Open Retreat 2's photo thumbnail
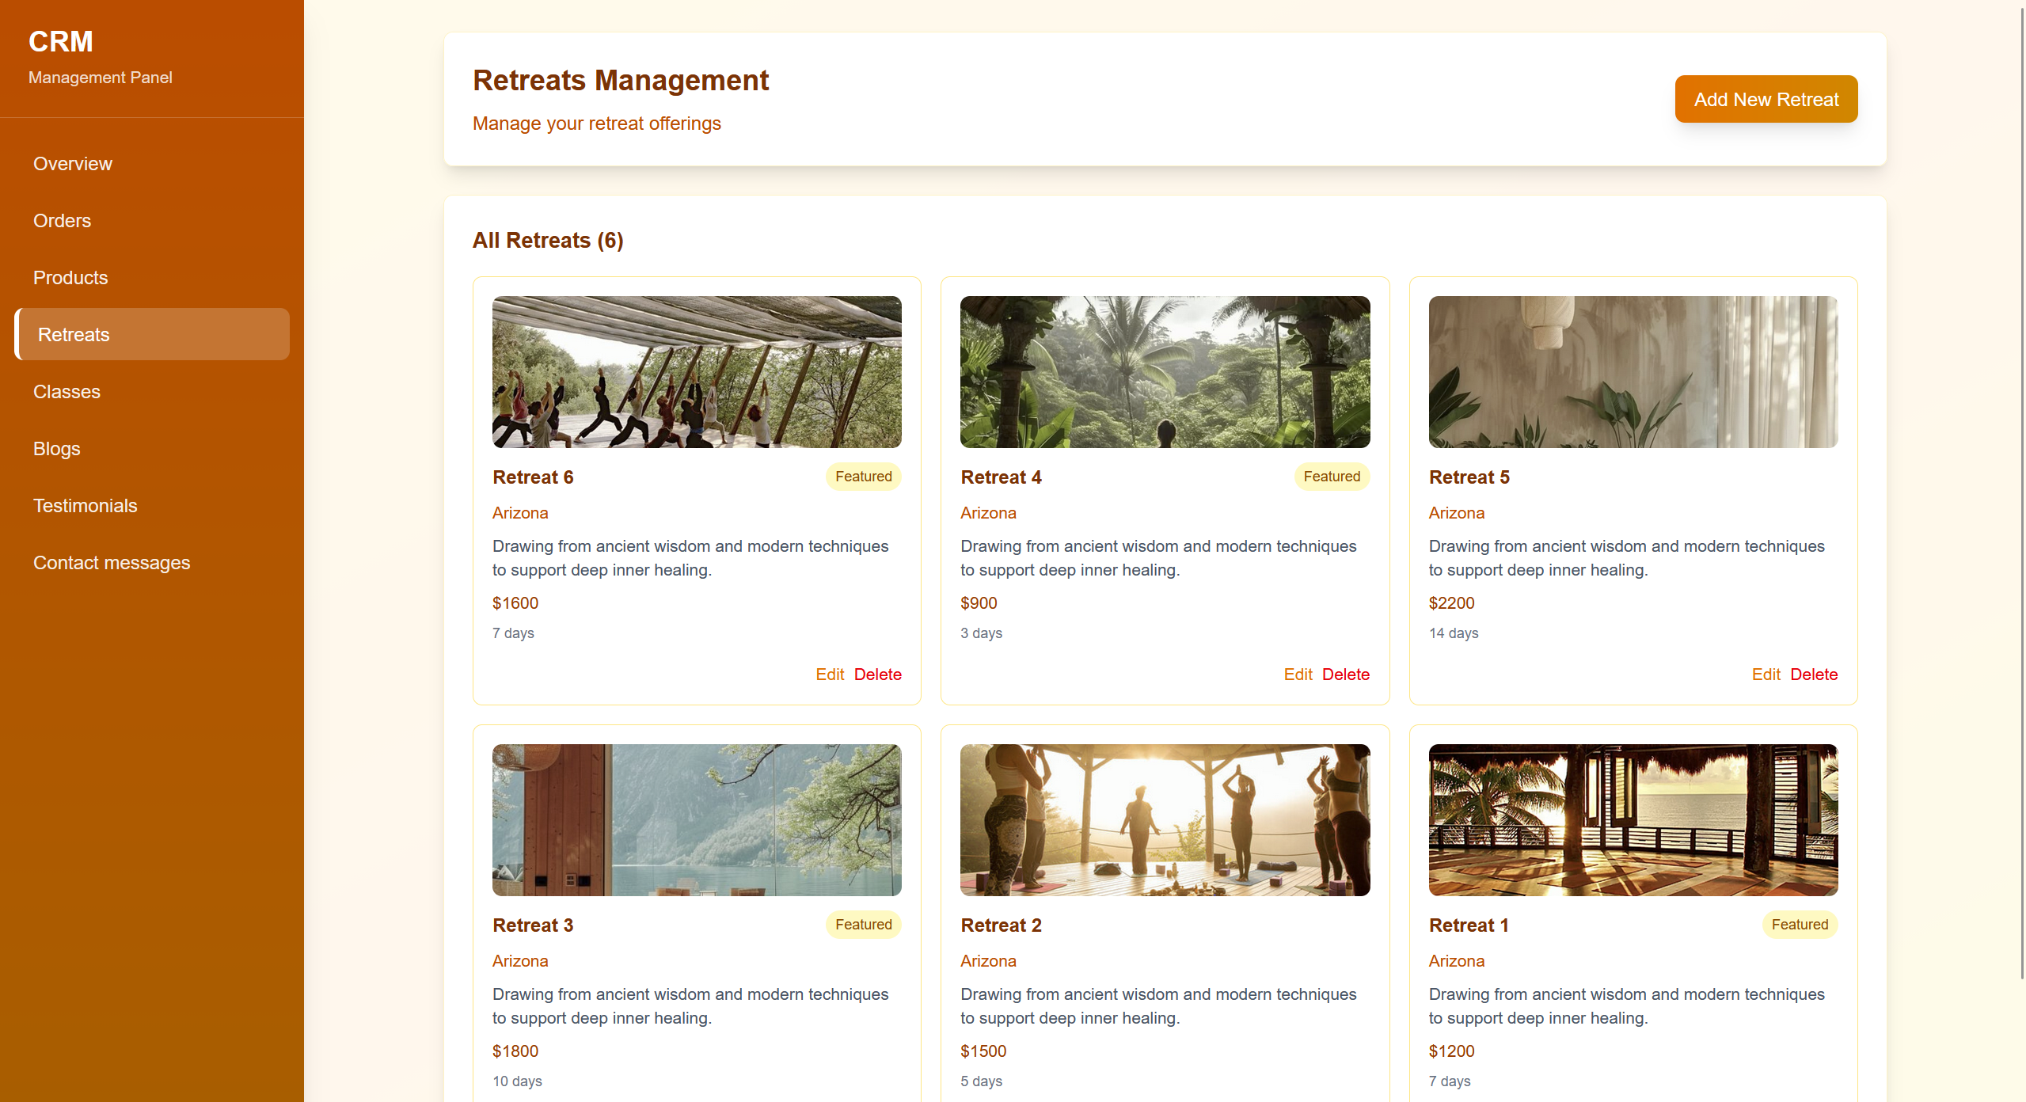Screen dimensions: 2026x1102 [x=1164, y=819]
